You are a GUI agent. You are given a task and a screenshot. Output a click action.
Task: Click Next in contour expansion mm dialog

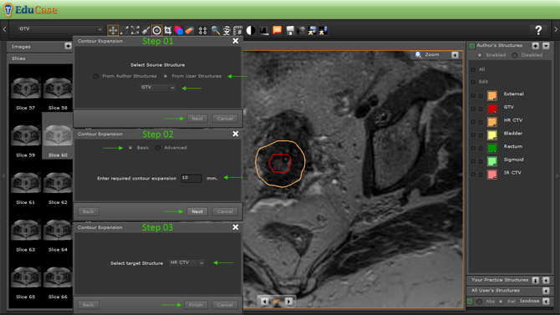pyautogui.click(x=197, y=211)
